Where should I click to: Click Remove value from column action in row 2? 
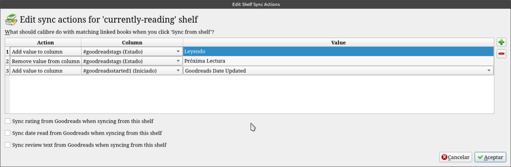tap(46, 61)
